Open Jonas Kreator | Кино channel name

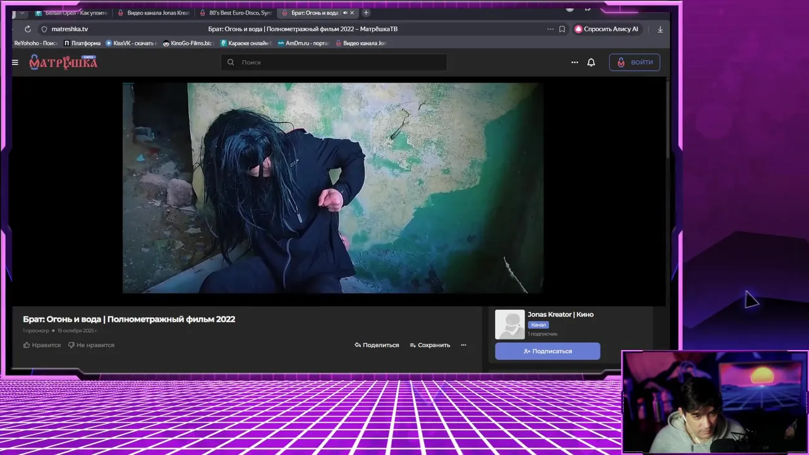(561, 314)
